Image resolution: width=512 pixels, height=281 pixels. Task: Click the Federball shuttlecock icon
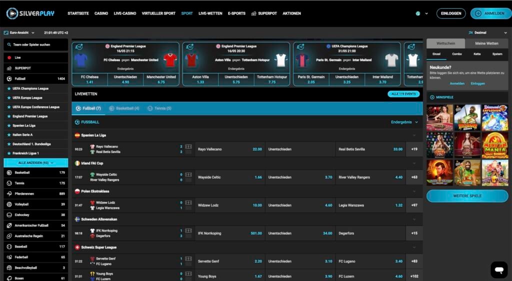click(9, 257)
